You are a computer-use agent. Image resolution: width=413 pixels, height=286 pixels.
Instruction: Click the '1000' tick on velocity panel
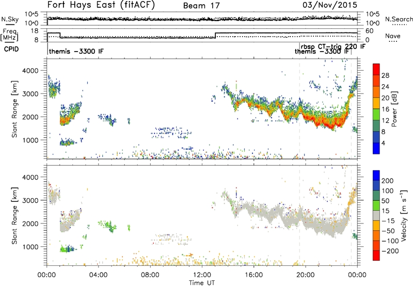(30, 247)
